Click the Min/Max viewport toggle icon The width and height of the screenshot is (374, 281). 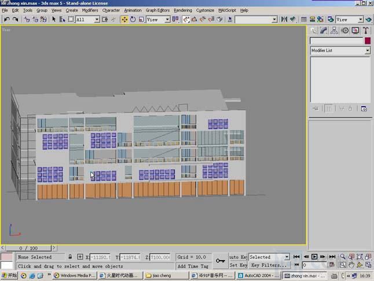point(368,265)
